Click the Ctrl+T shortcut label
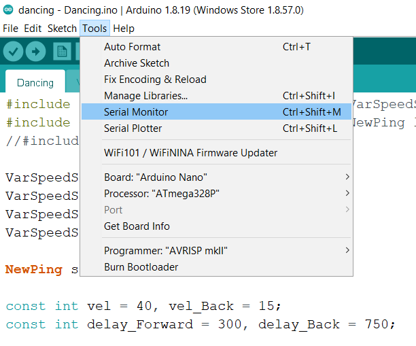 click(x=296, y=47)
